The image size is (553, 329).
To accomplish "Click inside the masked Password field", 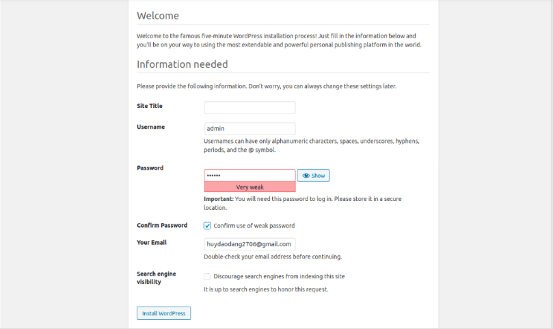I will [249, 176].
